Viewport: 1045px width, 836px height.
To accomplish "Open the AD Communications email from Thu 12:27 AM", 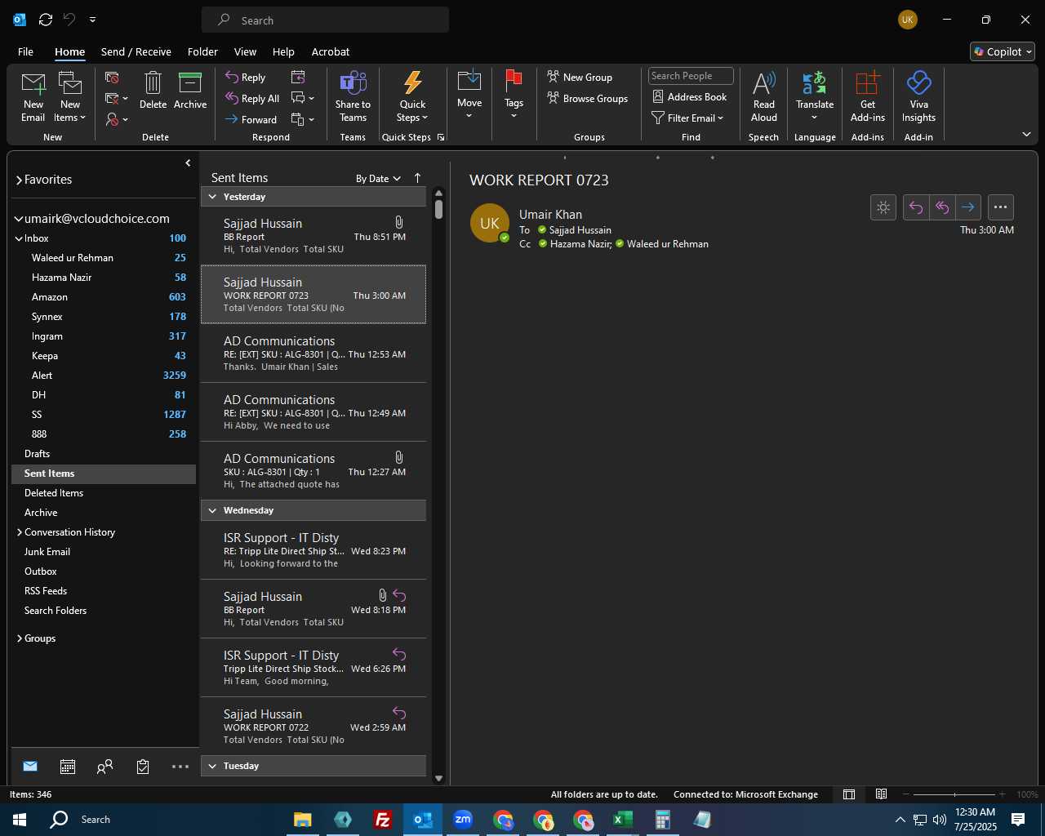I will [313, 471].
